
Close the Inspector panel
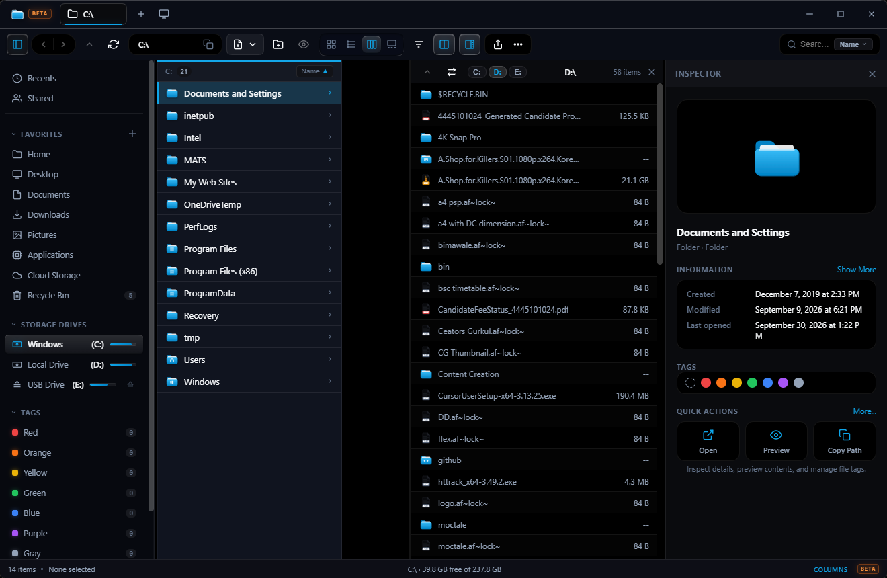point(872,74)
